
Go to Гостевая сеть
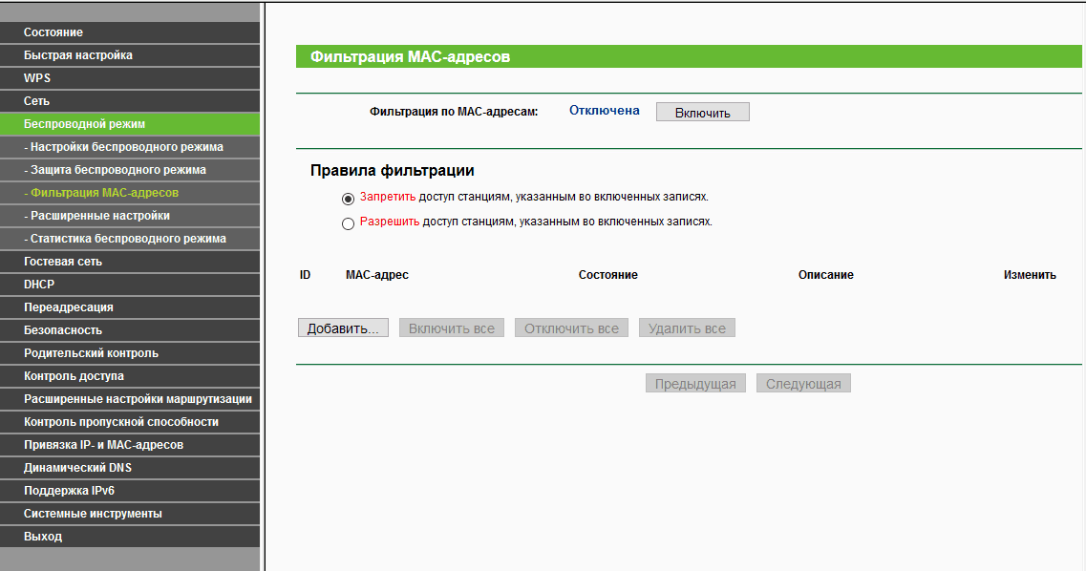pyautogui.click(x=130, y=261)
